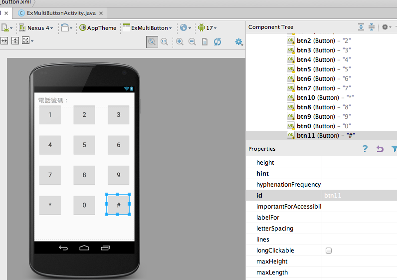
Task: Toggle the longClickable checkbox
Action: 329,251
